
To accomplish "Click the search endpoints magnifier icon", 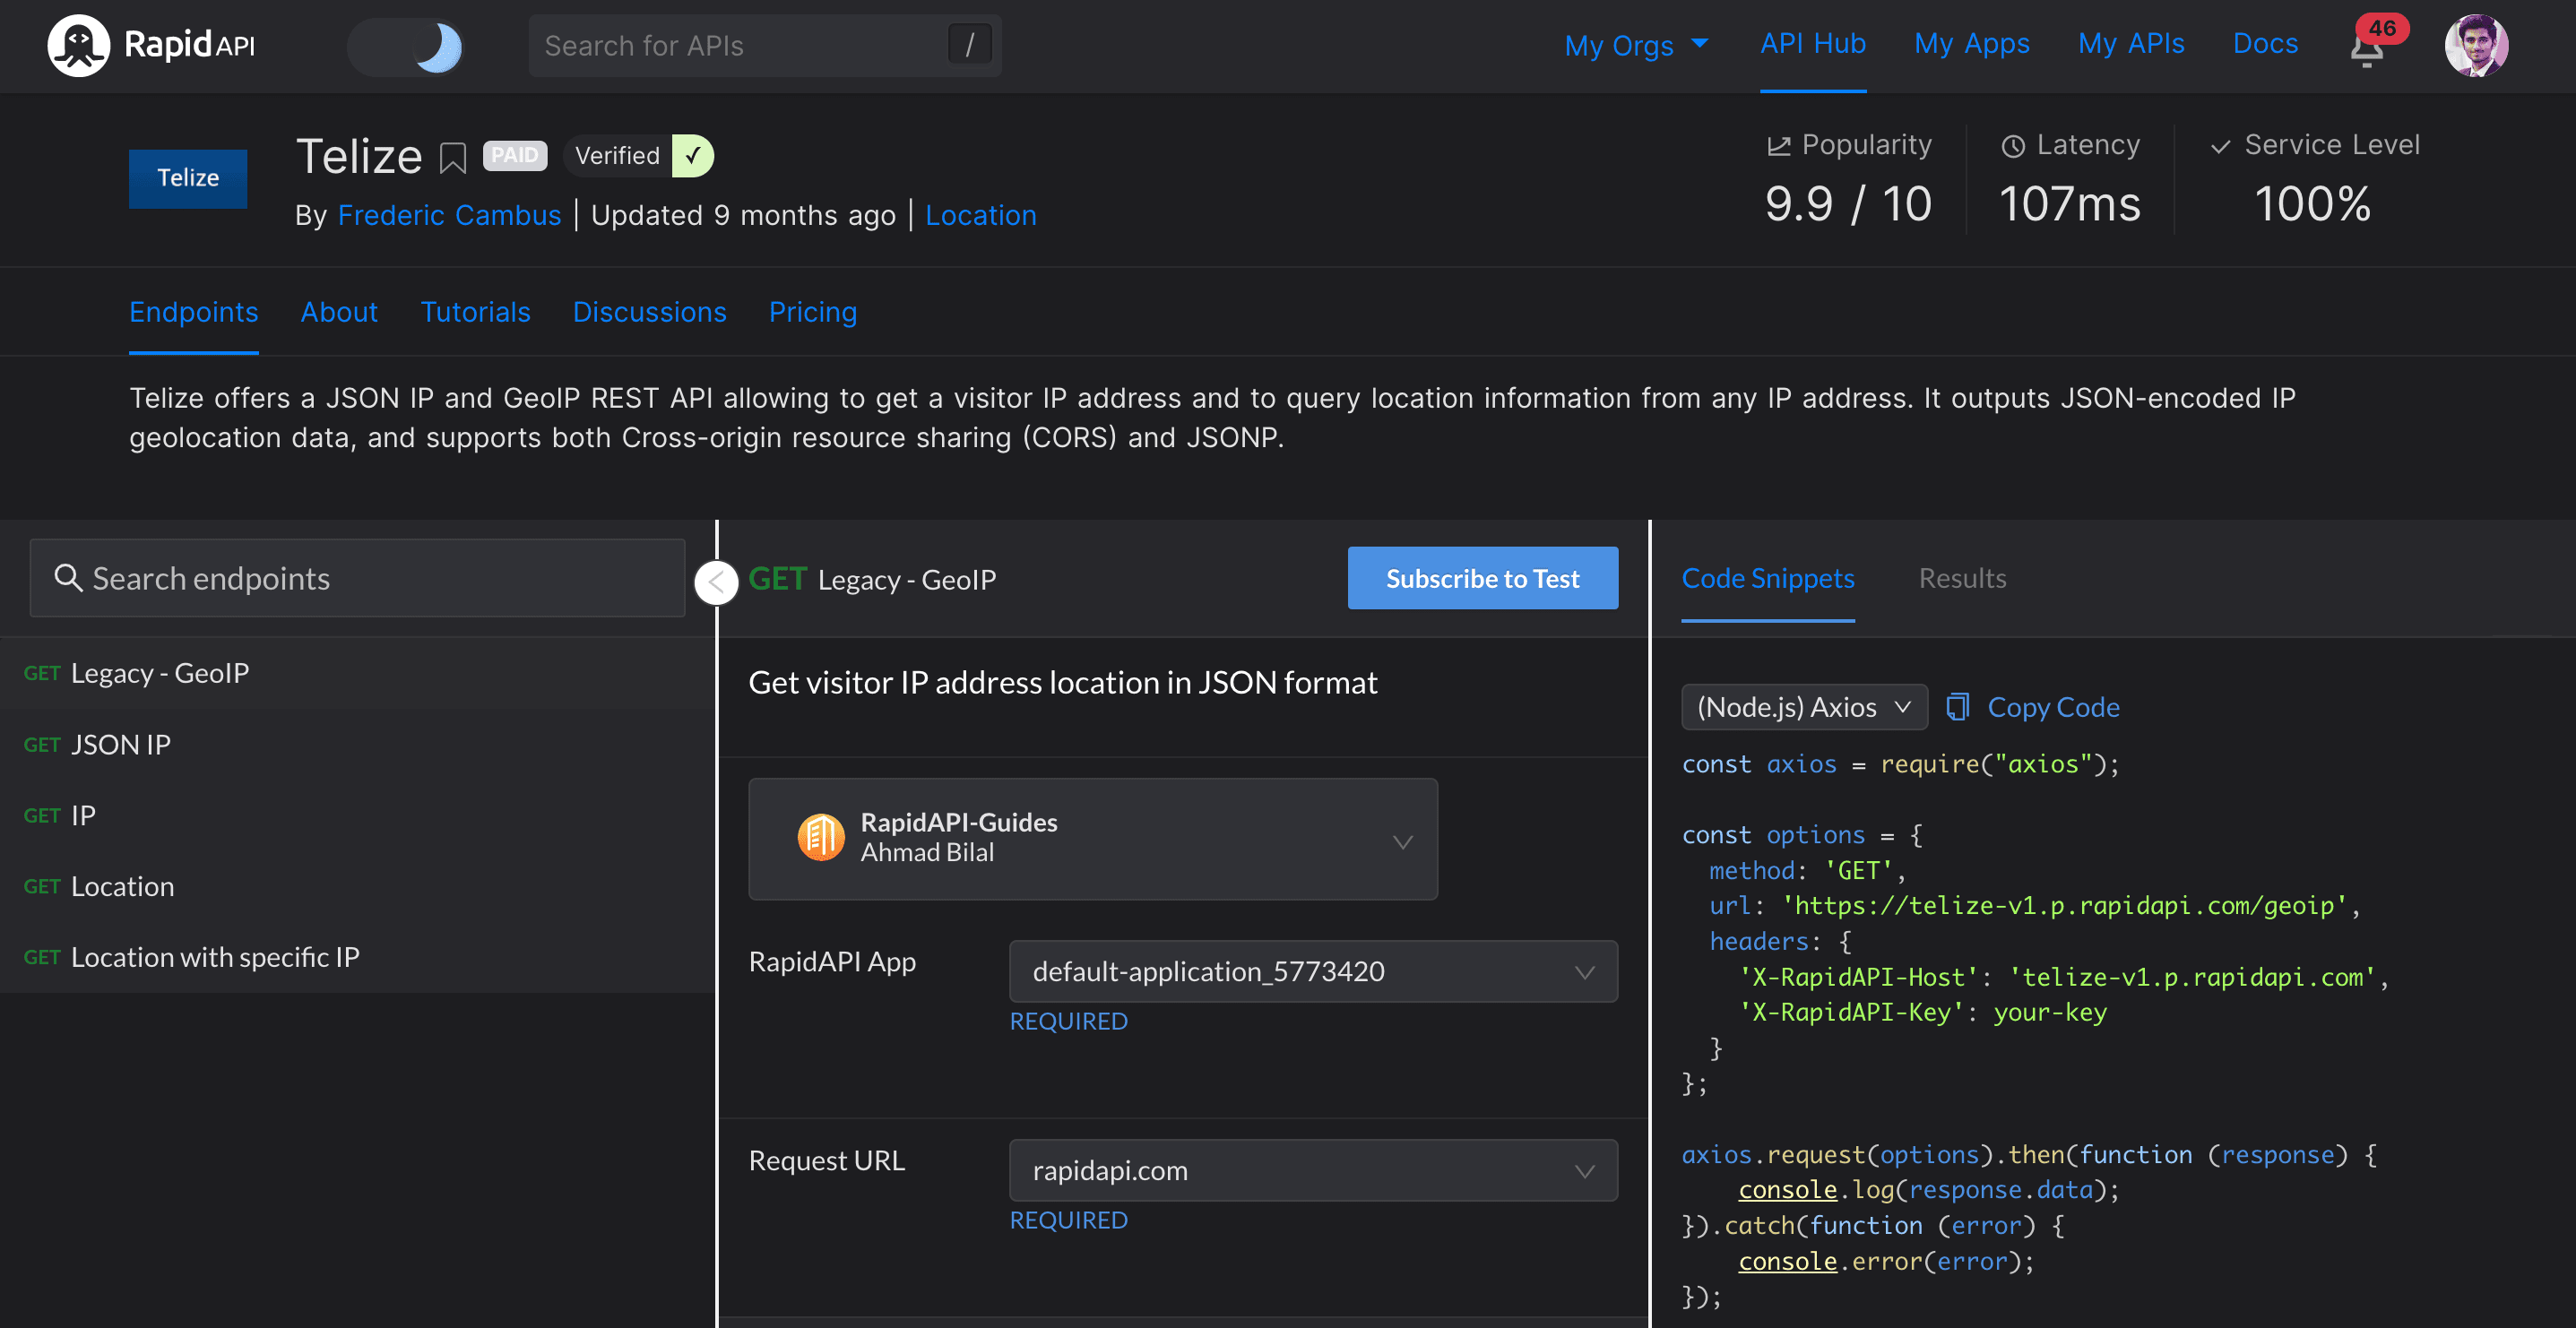I will [x=68, y=576].
